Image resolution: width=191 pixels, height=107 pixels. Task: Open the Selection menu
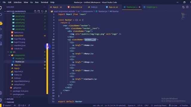click(x=17, y=2)
